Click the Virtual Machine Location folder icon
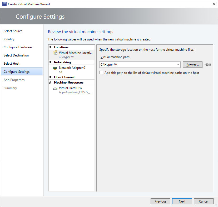 [x=55, y=53]
